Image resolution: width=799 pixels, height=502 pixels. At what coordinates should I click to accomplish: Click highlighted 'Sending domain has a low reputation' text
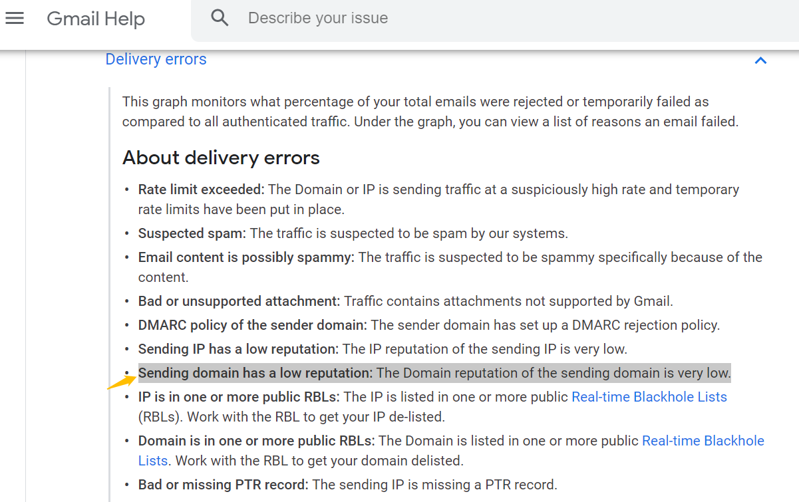click(x=255, y=373)
